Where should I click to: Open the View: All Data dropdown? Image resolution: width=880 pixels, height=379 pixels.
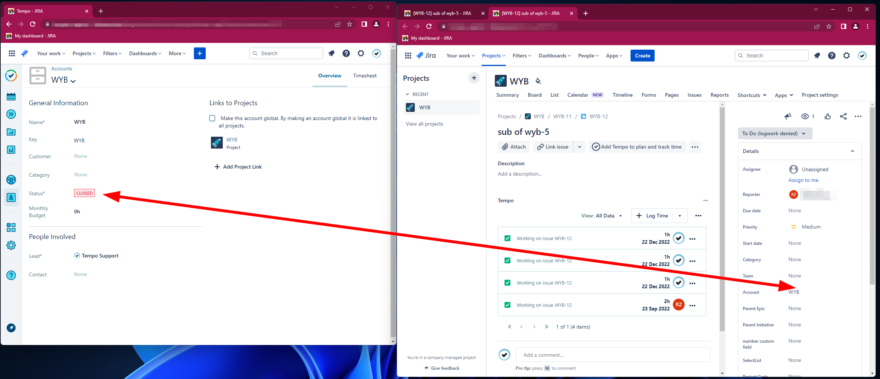(x=601, y=216)
